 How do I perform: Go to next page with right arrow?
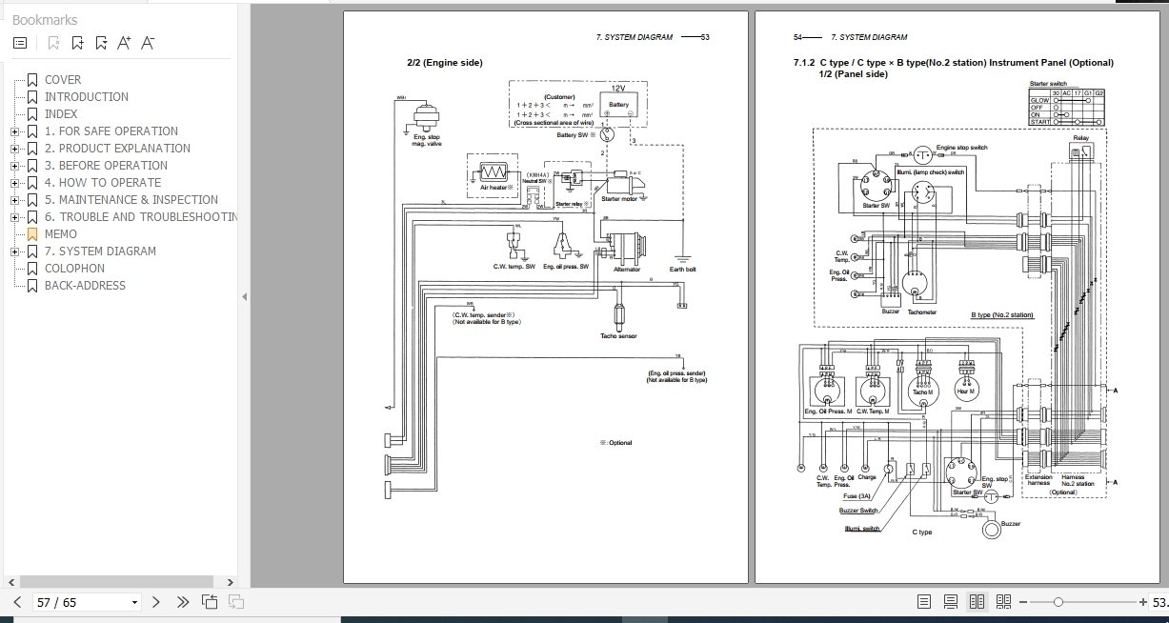tap(155, 601)
